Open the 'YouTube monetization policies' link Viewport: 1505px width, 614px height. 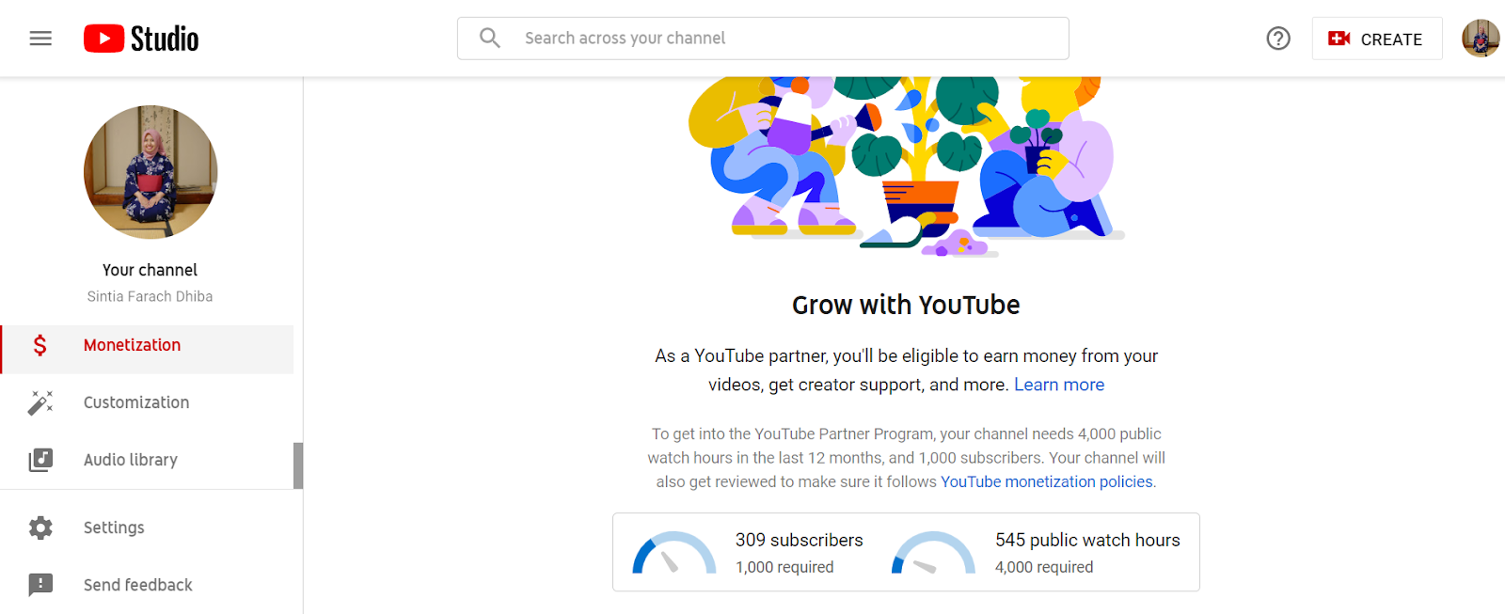pyautogui.click(x=1047, y=481)
